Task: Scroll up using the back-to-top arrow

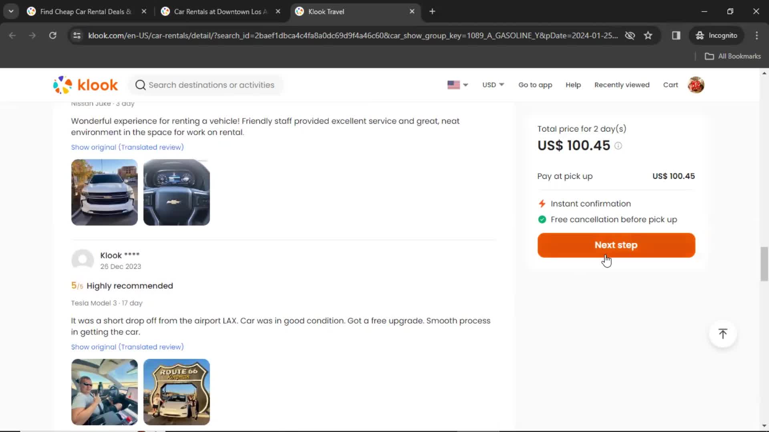Action: tap(723, 333)
